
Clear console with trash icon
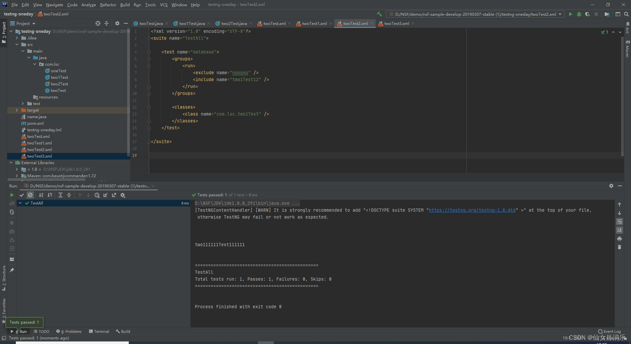pyautogui.click(x=619, y=247)
